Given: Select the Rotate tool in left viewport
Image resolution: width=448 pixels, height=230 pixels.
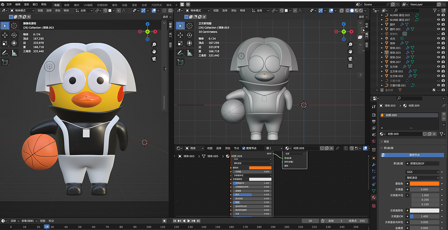Looking at the screenshot, I should pyautogui.click(x=14, y=35).
